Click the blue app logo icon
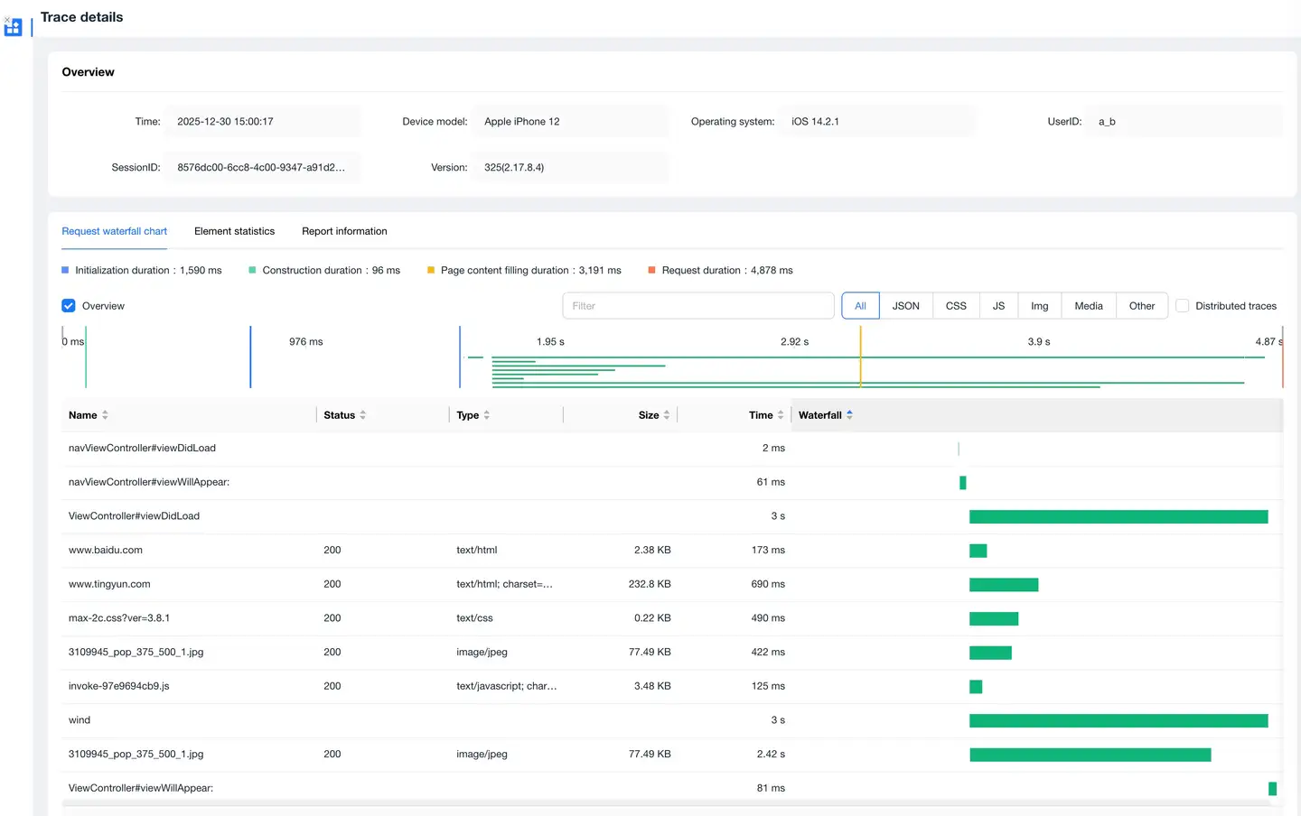Screen dimensions: 1301x816 tap(13, 27)
